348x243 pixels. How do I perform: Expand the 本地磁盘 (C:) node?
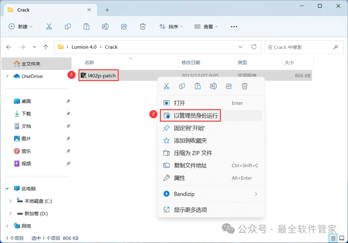point(10,201)
